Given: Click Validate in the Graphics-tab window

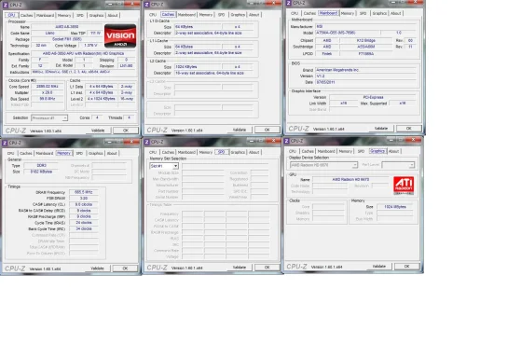Looking at the screenshot, I should coord(379,267).
